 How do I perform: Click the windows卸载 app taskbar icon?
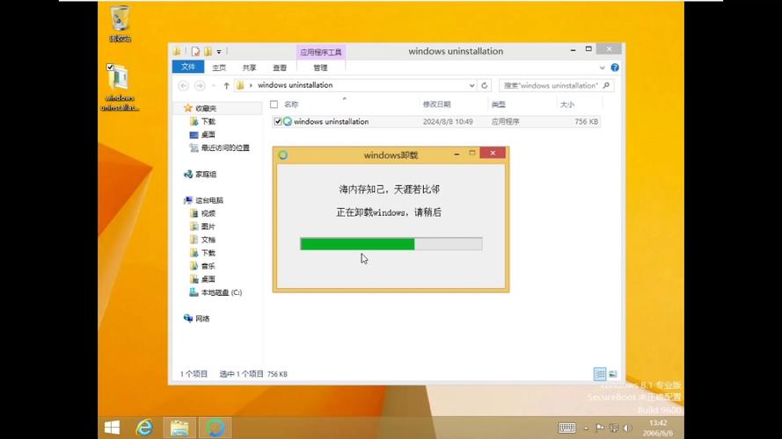tap(215, 428)
